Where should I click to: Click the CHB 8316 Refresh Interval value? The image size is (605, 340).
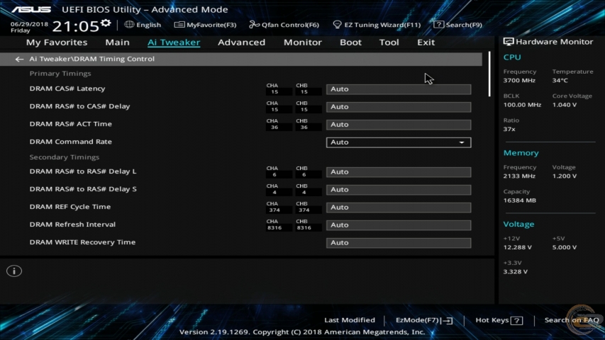click(x=304, y=228)
